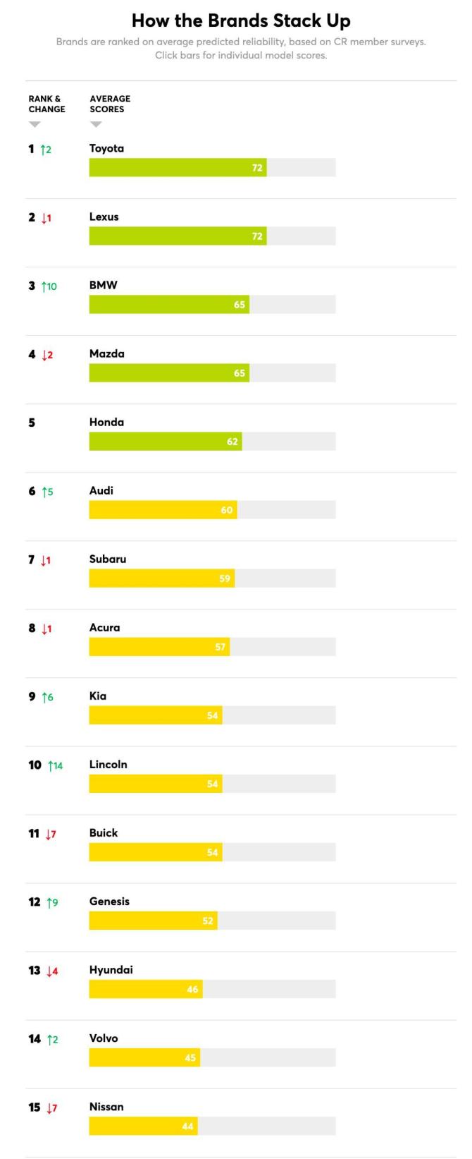This screenshot has height=1159, width=472.
Task: Click Lincoln's up-14 rank change indicator
Action: pyautogui.click(x=55, y=765)
